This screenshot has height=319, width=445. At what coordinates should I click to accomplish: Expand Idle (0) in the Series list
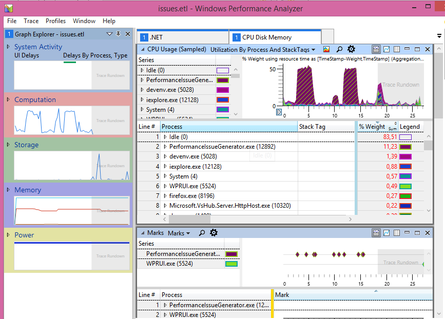pyautogui.click(x=142, y=70)
